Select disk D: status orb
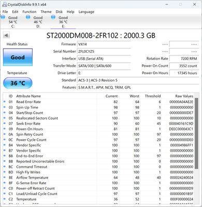This screenshot has height=207, width=202. pyautogui.click(x=28, y=17)
